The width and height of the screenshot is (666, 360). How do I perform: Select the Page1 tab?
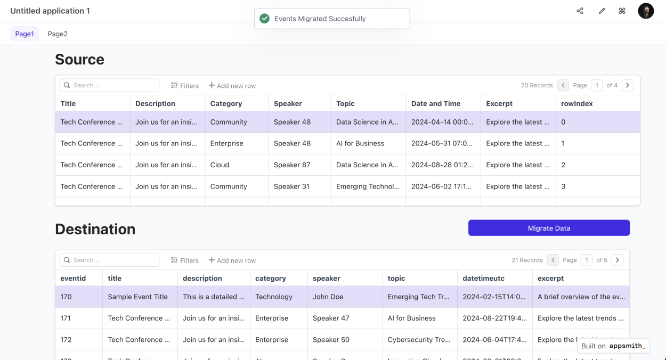pyautogui.click(x=25, y=34)
